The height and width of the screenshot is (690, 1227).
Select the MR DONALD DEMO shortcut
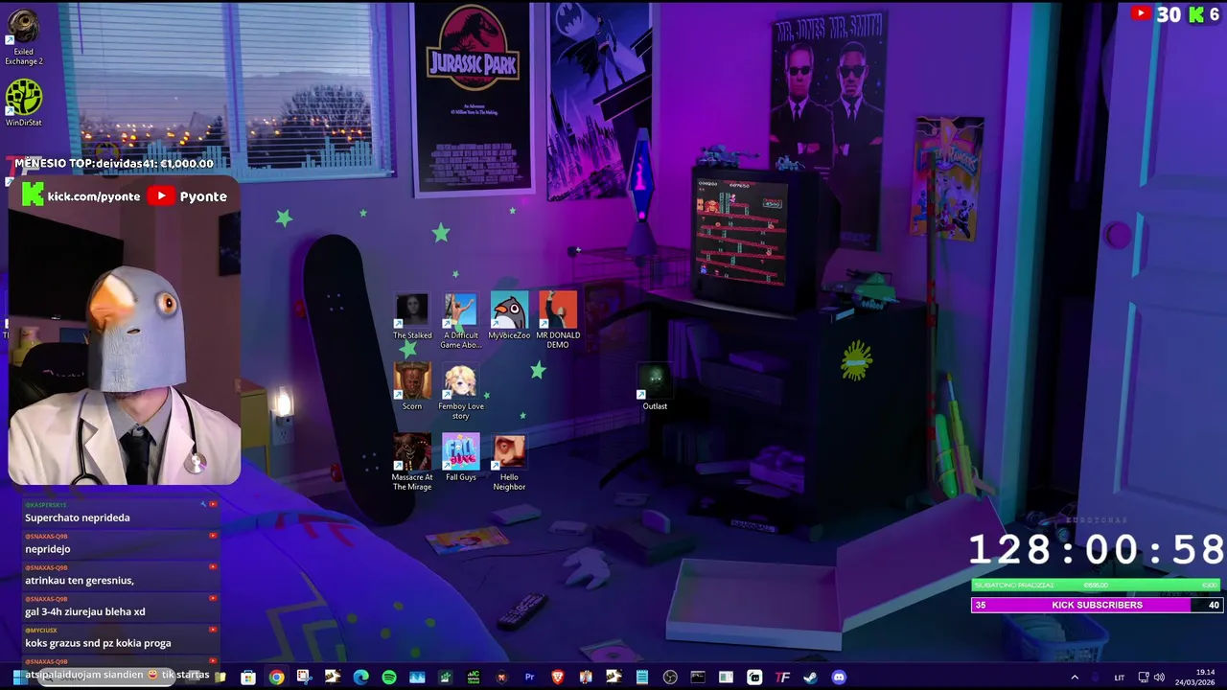coord(558,322)
